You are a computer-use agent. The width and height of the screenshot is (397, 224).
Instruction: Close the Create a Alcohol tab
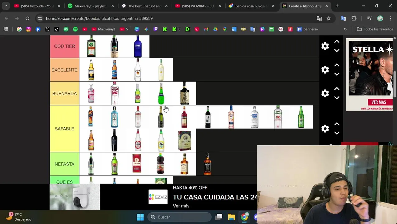point(327,6)
